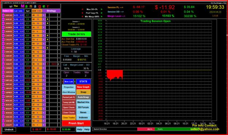The width and height of the screenshot is (228, 135).
Task: Increase Max DD with its right green arrow
Action: pyautogui.click(x=101, y=9)
